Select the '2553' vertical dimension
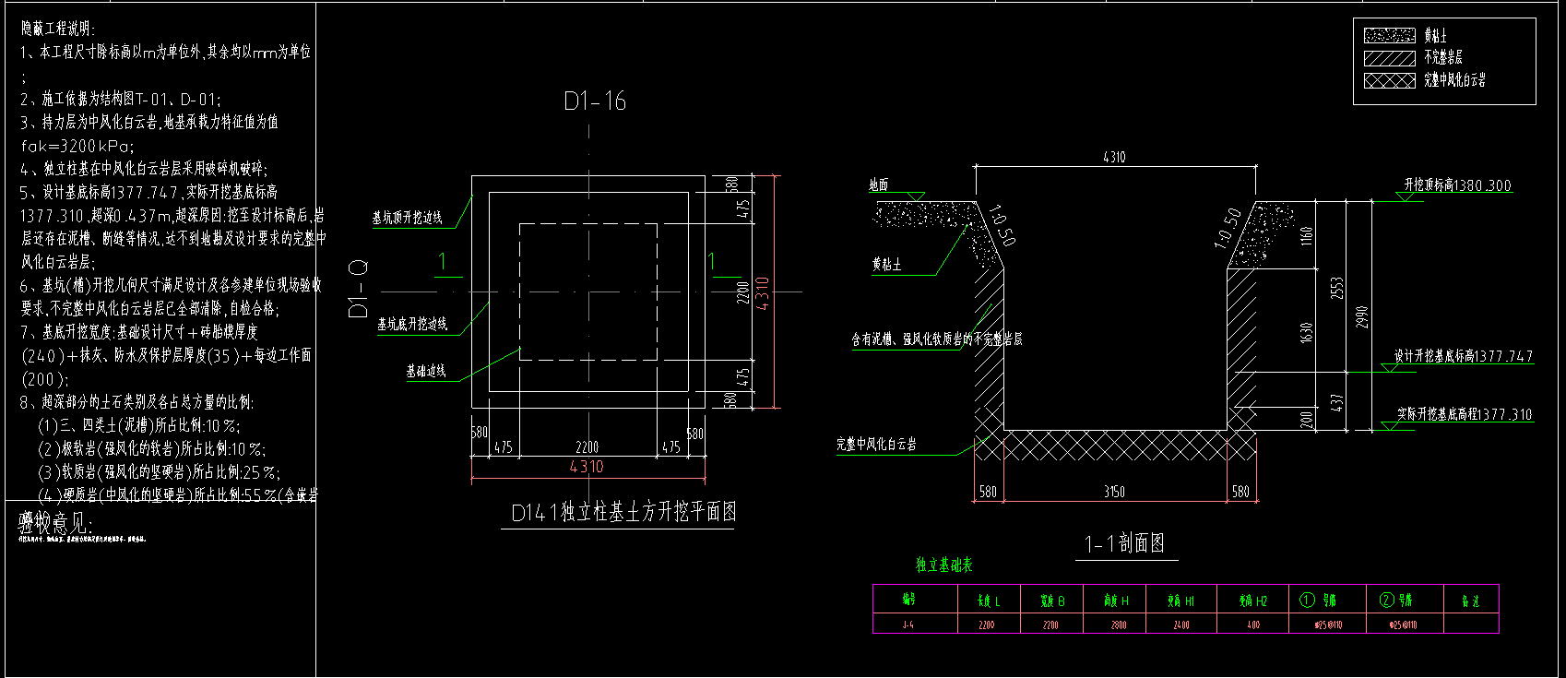Screen dimensions: 1566x678 (1337, 289)
